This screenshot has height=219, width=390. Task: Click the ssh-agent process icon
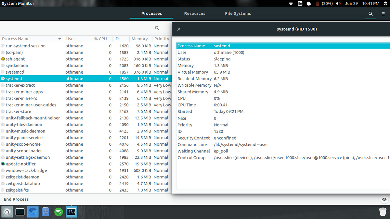3,59
